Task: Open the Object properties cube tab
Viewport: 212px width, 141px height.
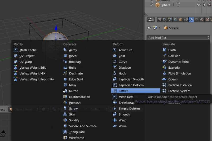Action: (181, 20)
